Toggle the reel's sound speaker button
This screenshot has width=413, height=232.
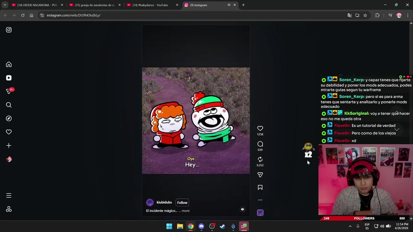click(243, 209)
